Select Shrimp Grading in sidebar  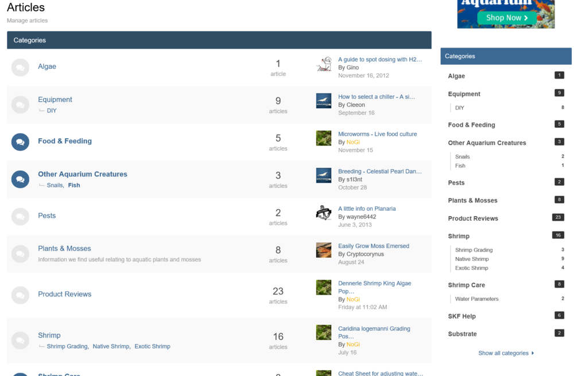474,250
